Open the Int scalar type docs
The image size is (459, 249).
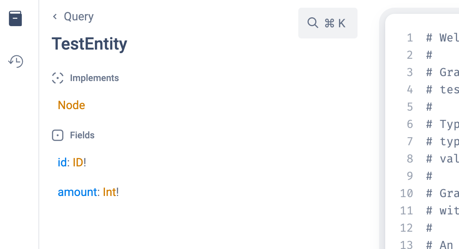[109, 192]
